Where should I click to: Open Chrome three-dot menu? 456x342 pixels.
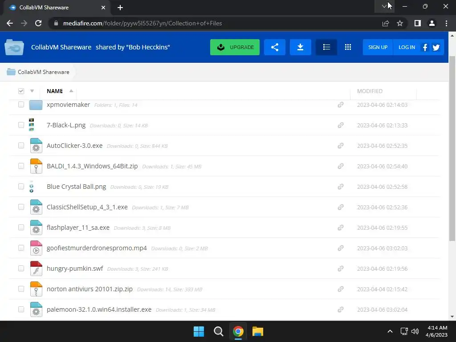click(446, 23)
